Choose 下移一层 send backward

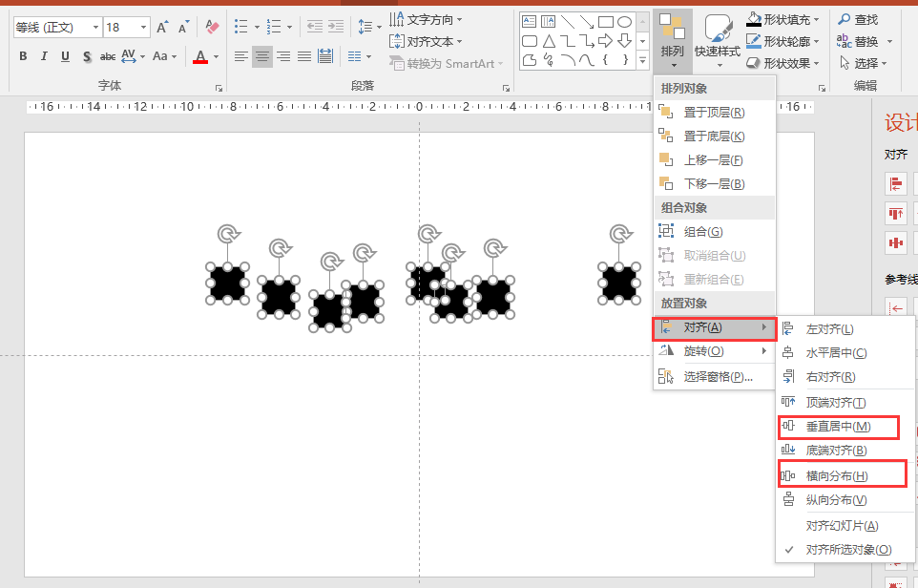(x=714, y=184)
